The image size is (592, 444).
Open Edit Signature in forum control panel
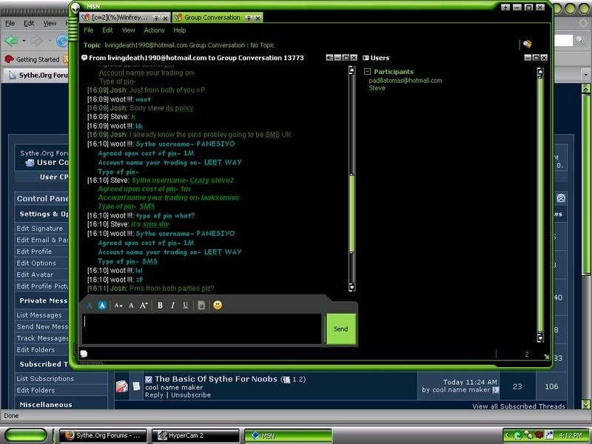click(40, 229)
